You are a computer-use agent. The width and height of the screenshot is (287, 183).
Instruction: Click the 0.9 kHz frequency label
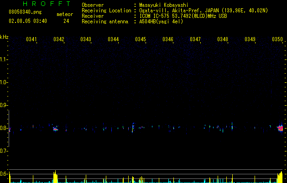click(4, 105)
